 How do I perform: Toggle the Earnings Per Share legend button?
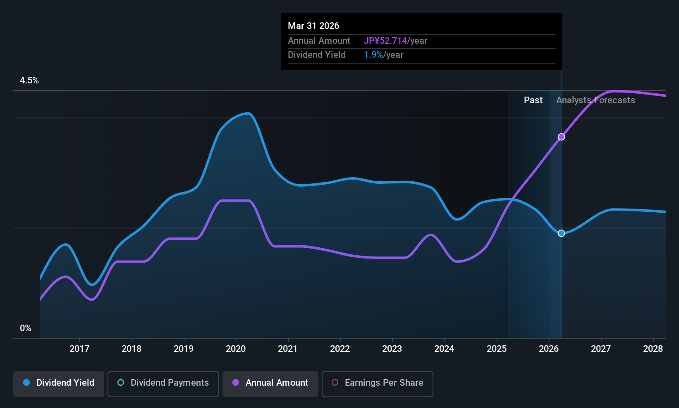378,384
